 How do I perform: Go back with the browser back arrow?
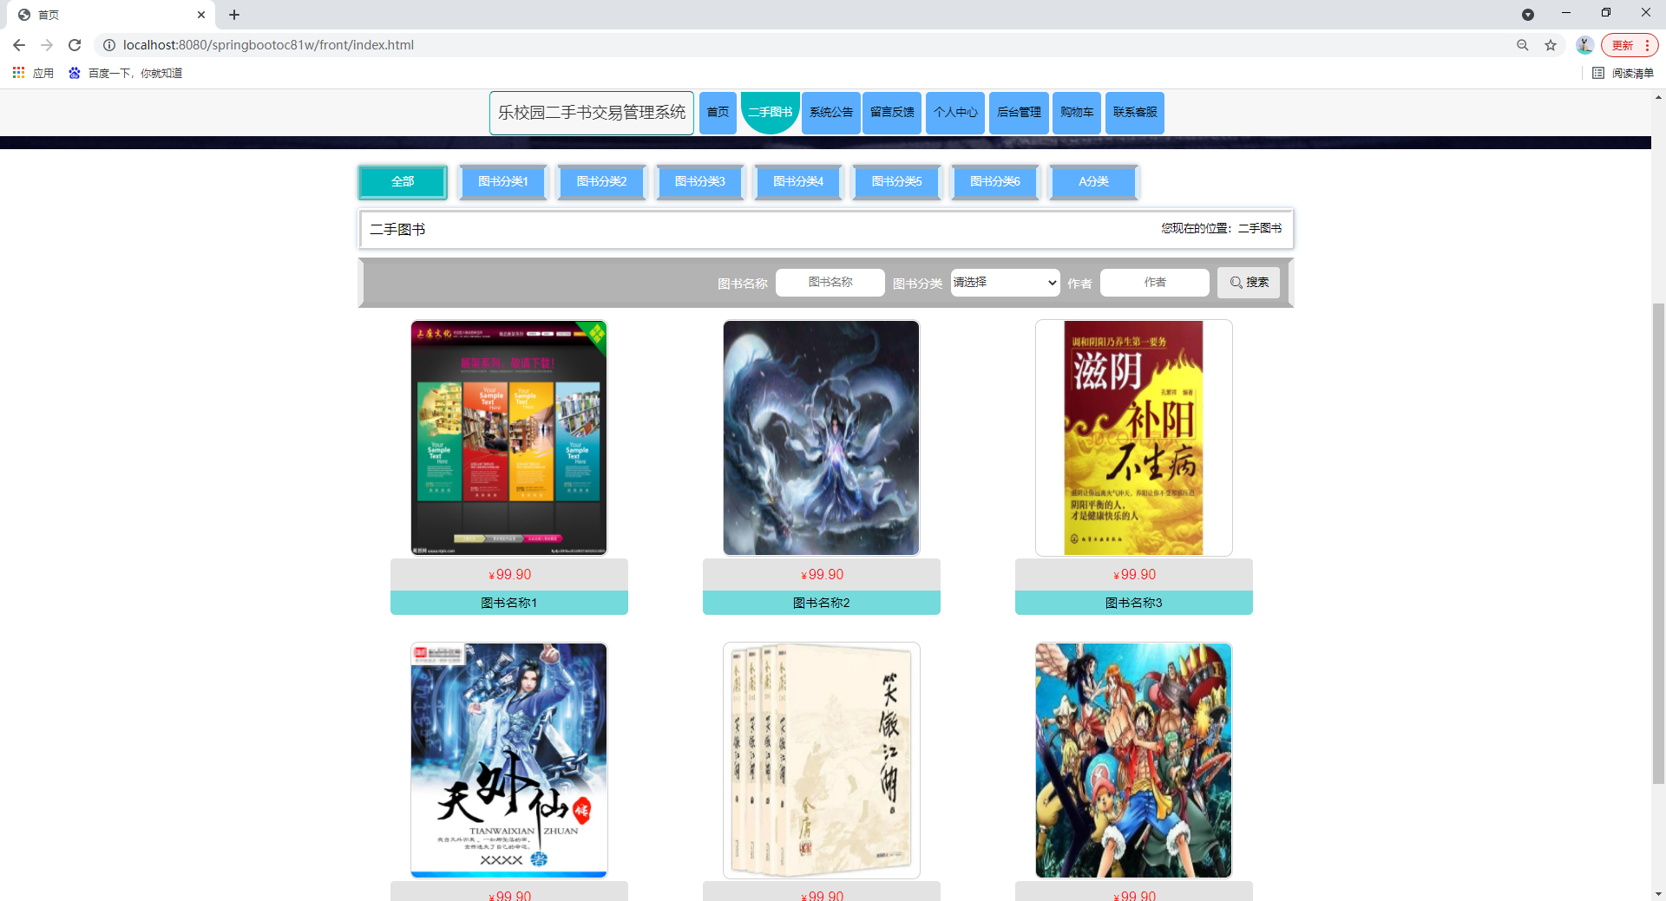click(x=19, y=45)
